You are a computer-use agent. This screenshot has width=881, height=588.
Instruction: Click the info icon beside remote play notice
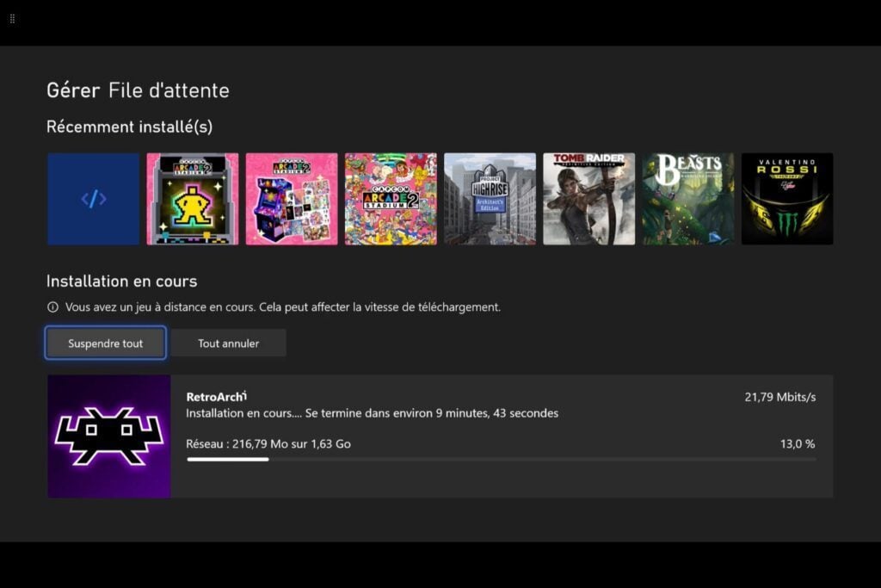pyautogui.click(x=52, y=307)
